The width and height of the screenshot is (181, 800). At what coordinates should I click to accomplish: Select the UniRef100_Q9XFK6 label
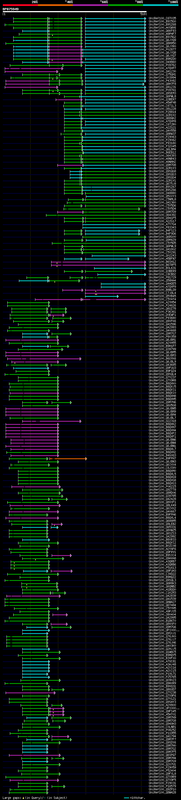click(x=162, y=321)
